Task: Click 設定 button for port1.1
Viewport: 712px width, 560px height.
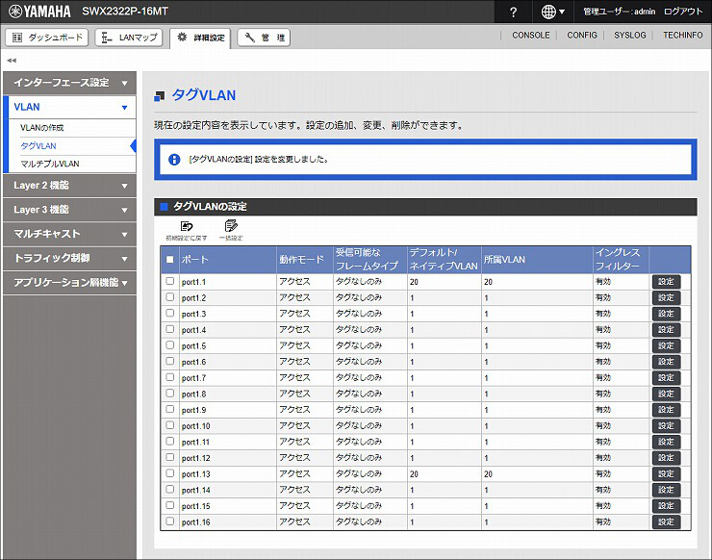Action: pos(666,282)
